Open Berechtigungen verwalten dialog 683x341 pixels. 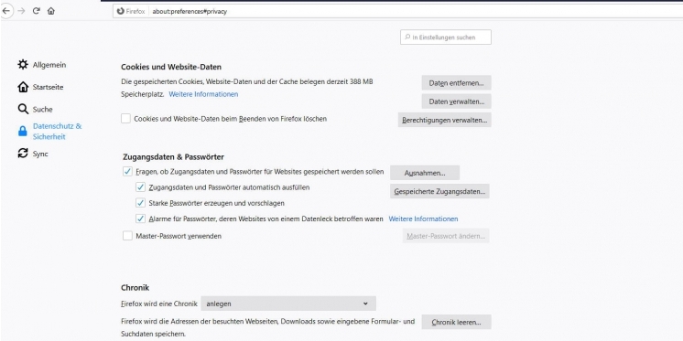444,120
